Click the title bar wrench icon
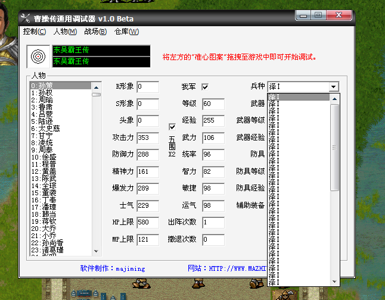This screenshot has width=385, height=300. [x=25, y=18]
